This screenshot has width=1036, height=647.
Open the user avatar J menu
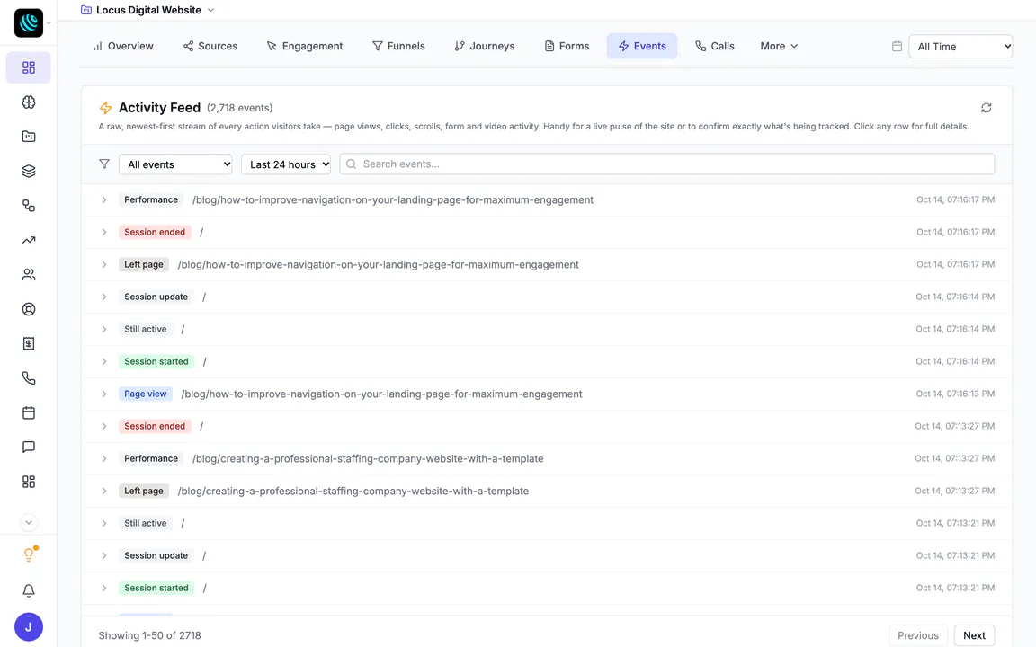click(29, 627)
